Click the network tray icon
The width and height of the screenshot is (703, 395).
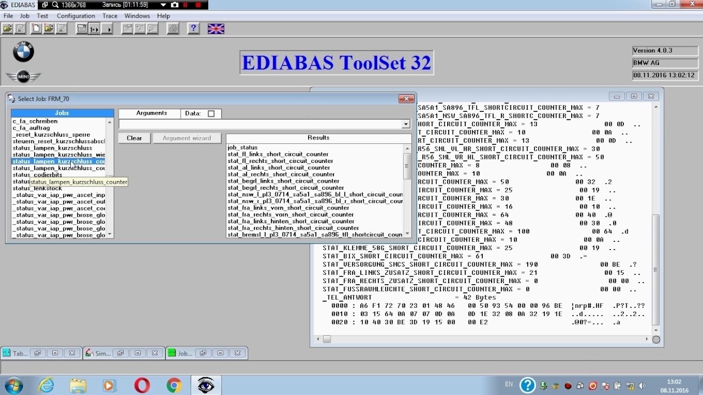[630, 386]
